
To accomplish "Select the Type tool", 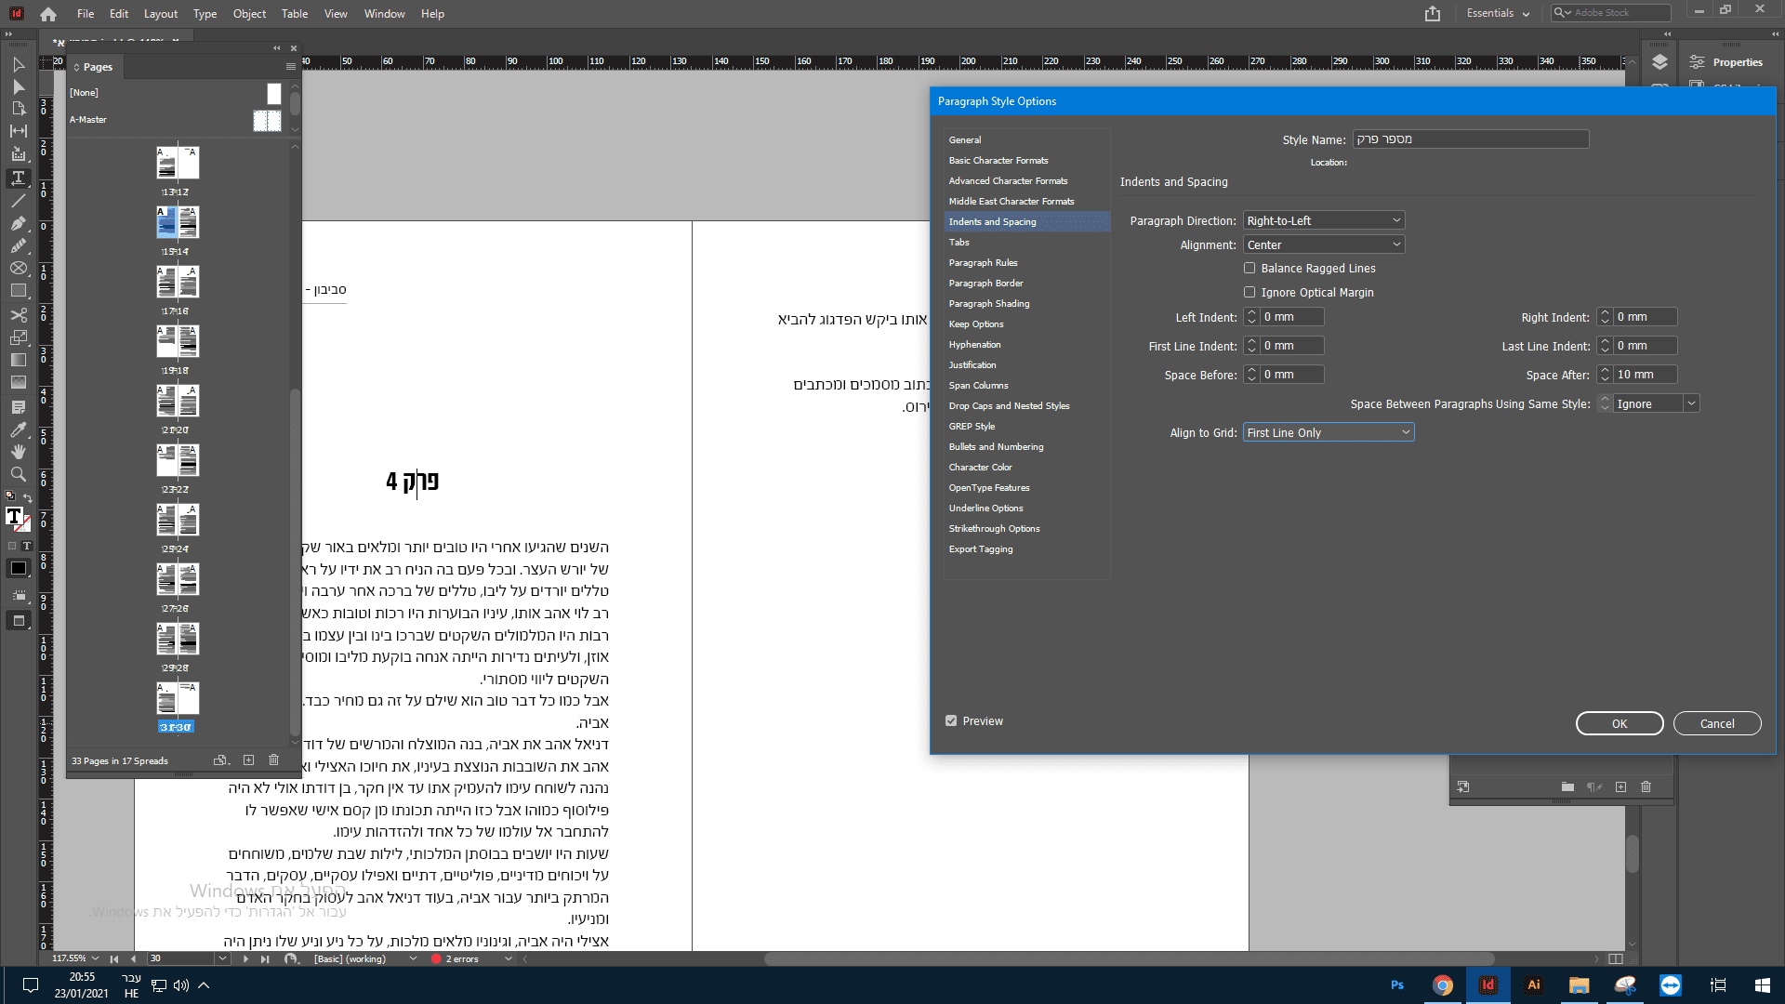I will 18,178.
